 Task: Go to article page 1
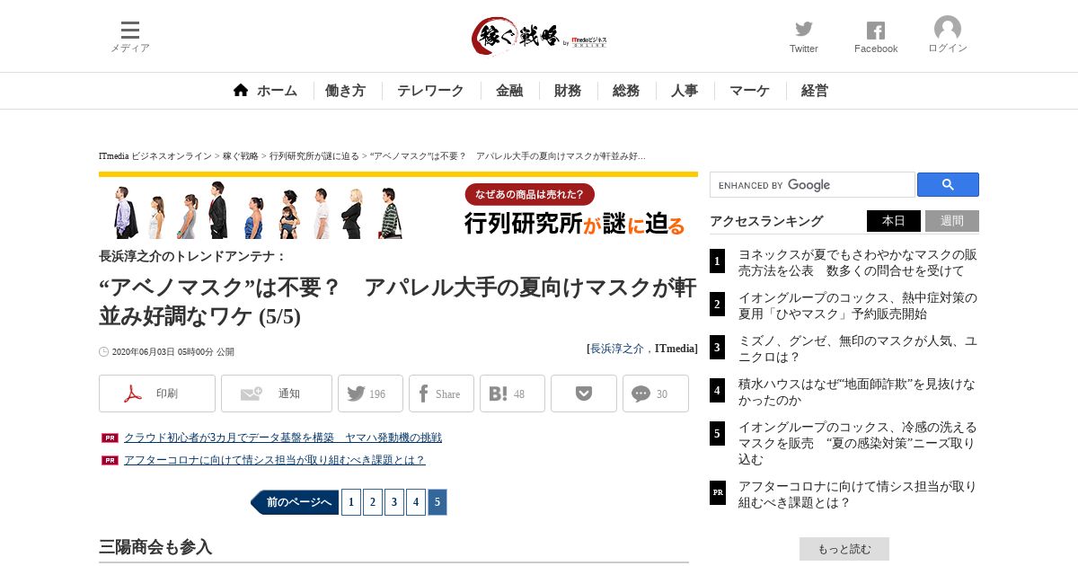click(351, 502)
